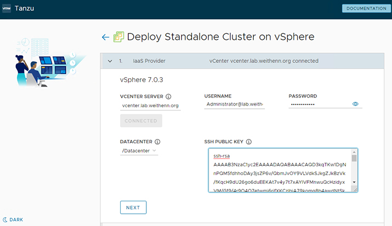Image resolution: width=392 pixels, height=226 pixels.
Task: Open VCENTER SERVER info tooltip icon
Action: tap(168, 96)
